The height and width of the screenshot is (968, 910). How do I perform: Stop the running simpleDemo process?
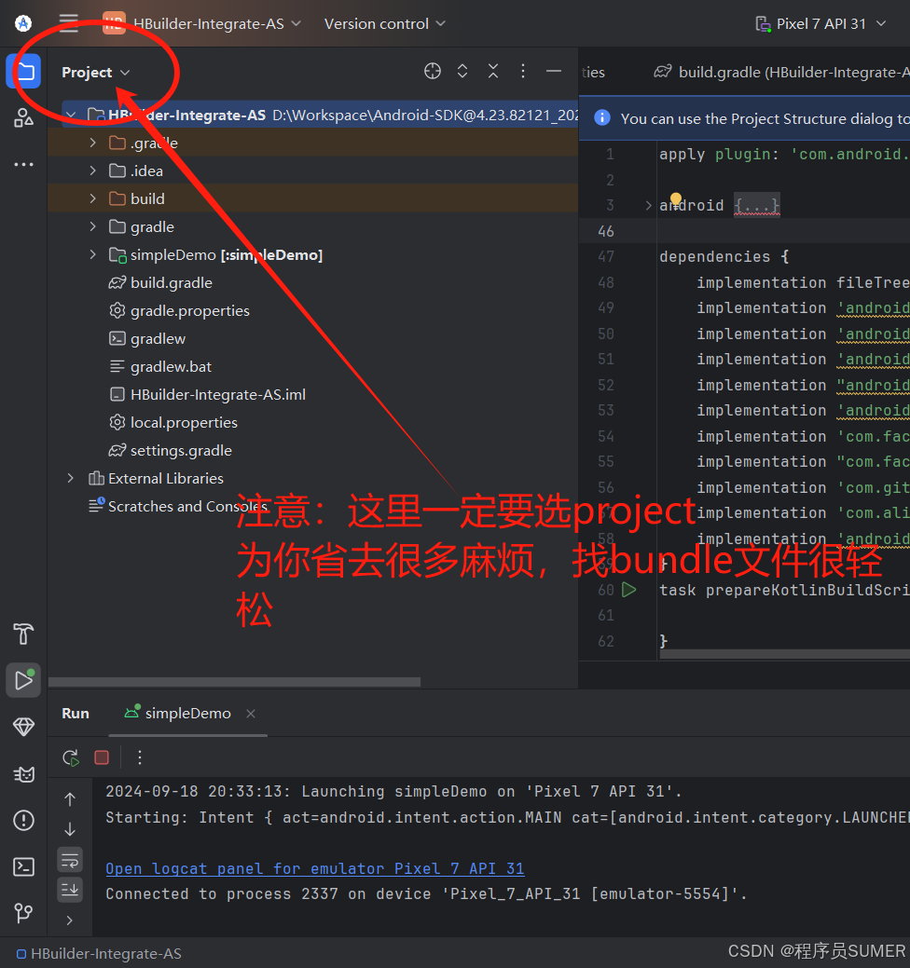click(x=102, y=757)
